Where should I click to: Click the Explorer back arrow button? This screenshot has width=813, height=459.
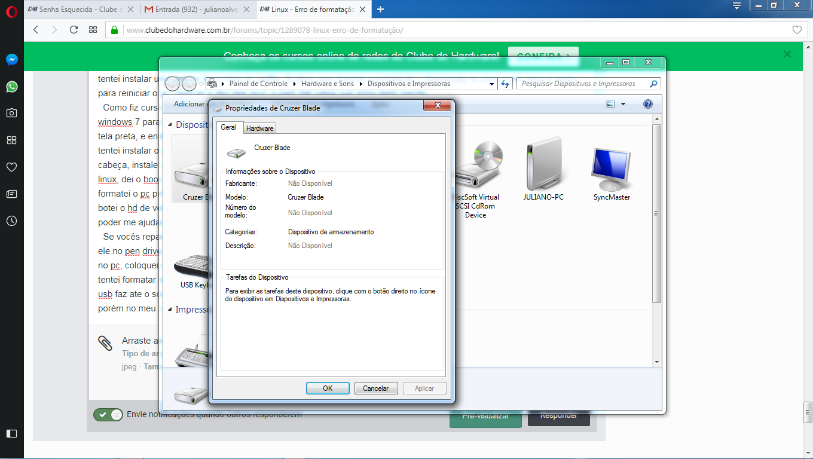[172, 84]
